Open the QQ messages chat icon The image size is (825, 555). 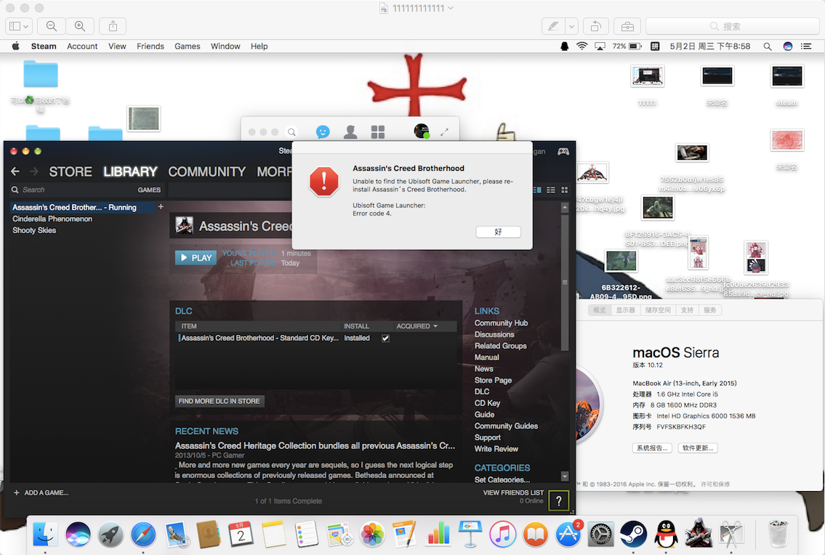pos(323,131)
